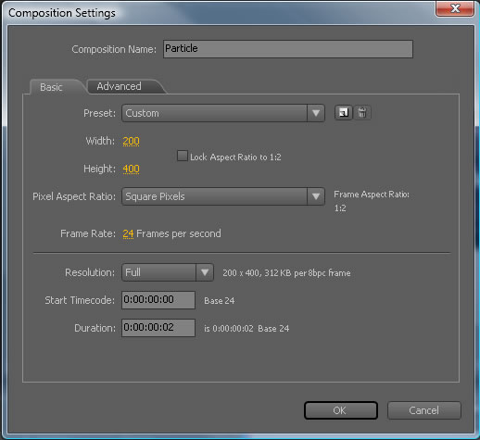Click the delete preset trash icon
480x440 pixels.
(x=362, y=113)
